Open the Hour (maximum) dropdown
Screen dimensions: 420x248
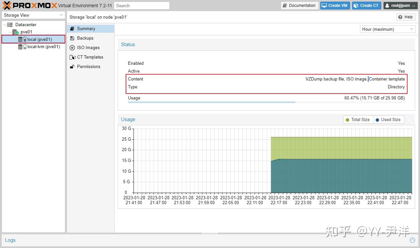(x=387, y=29)
